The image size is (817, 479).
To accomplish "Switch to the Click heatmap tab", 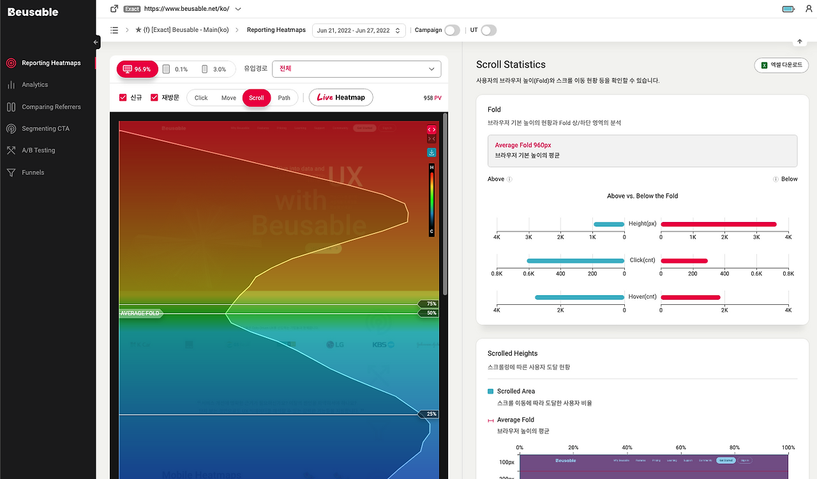I will click(201, 98).
